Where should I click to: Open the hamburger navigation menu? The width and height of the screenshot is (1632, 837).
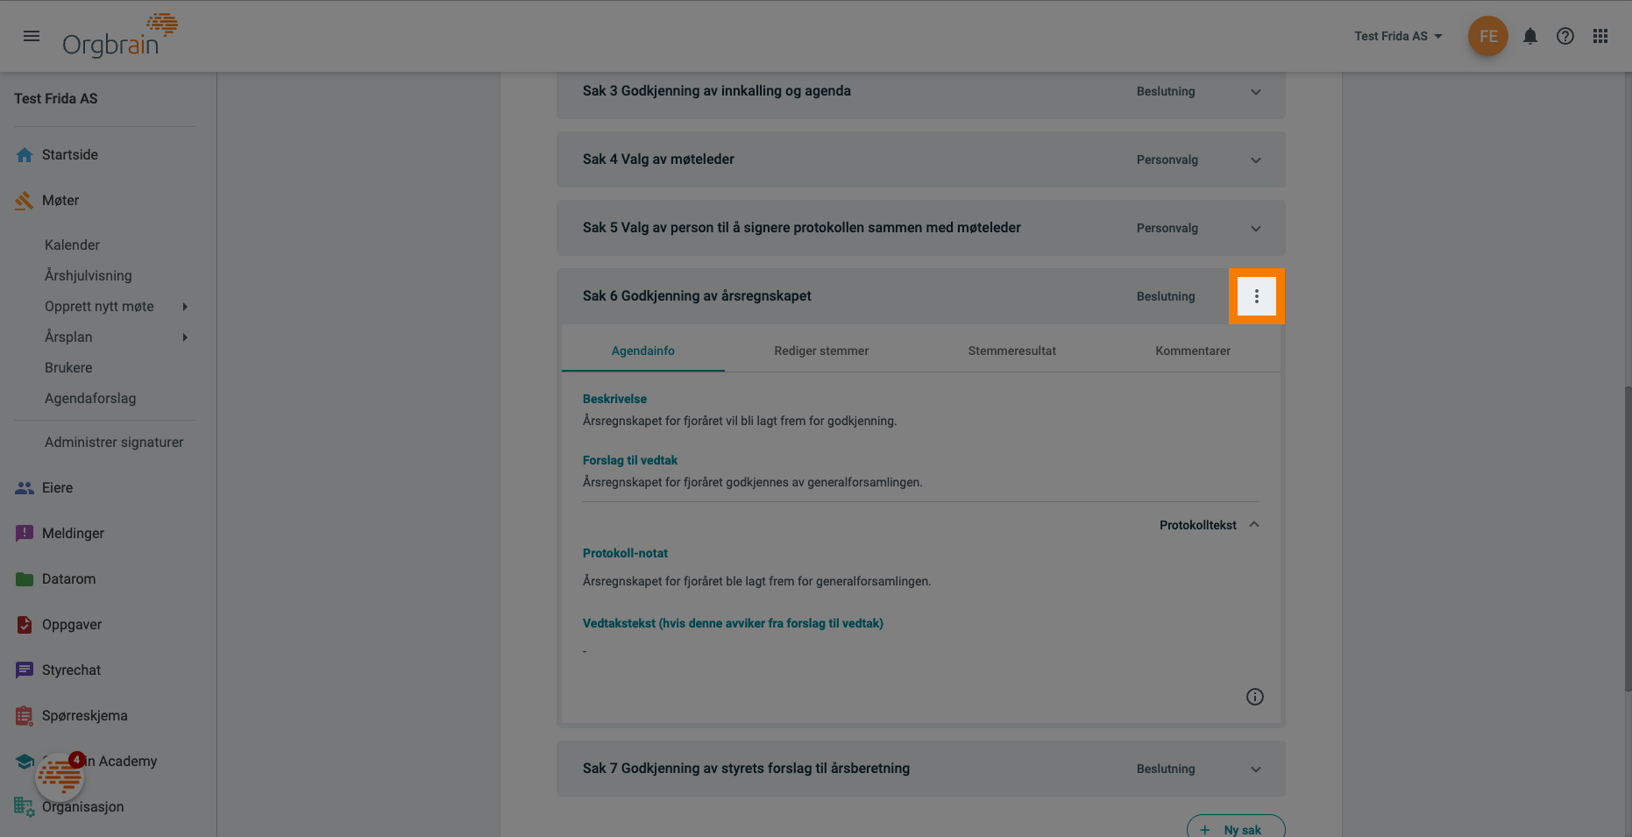(32, 36)
